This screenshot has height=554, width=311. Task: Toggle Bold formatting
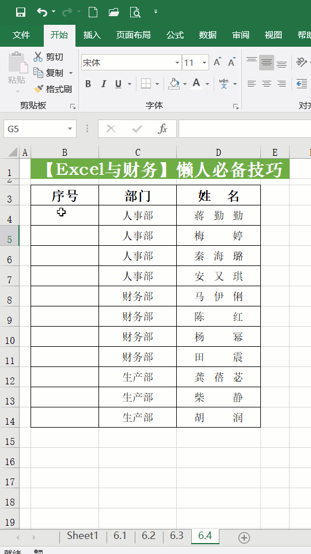tap(88, 84)
